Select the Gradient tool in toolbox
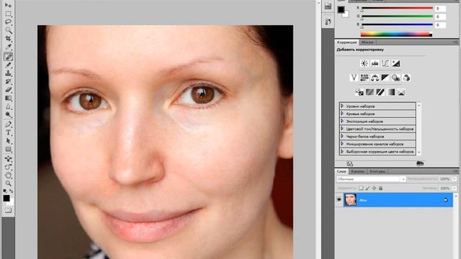Screen dimensions: 461x259 [x=8, y=98]
